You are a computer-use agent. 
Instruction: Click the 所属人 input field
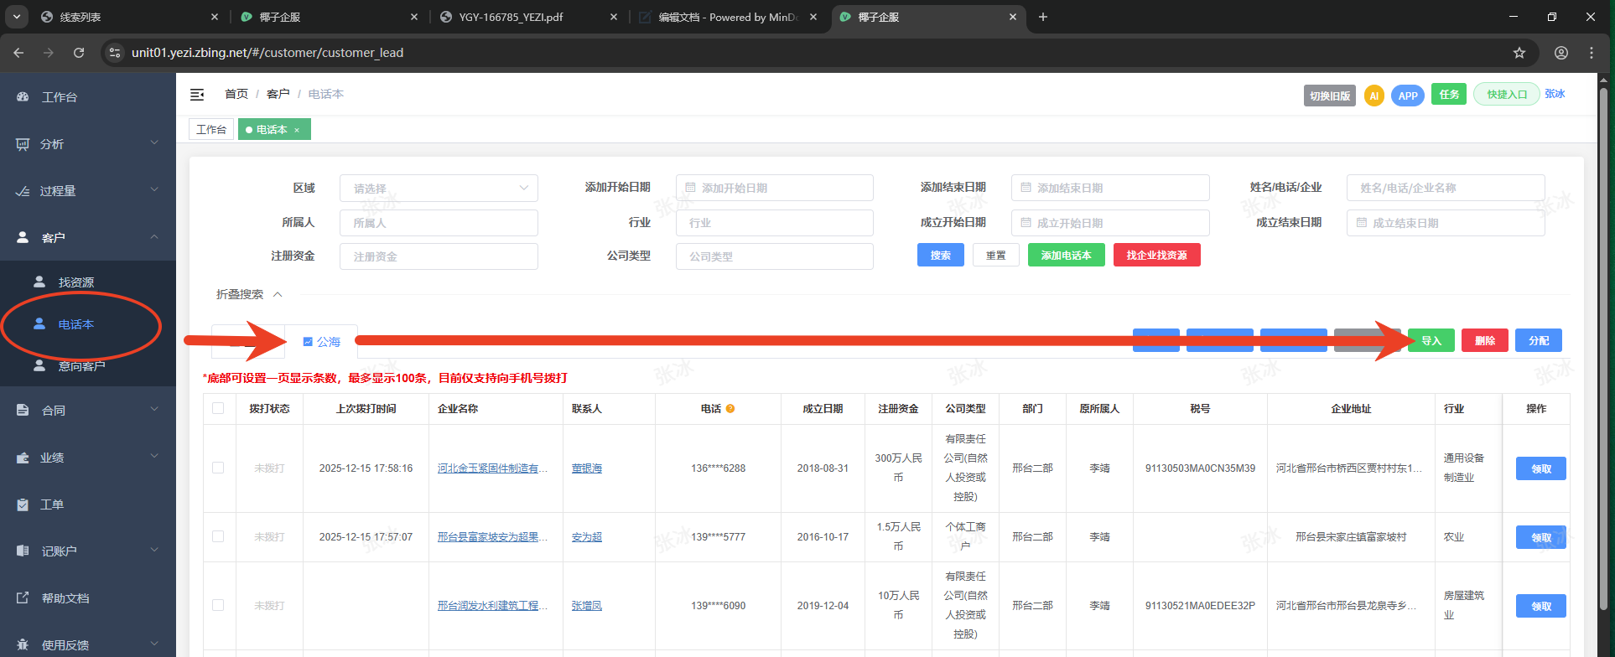[x=439, y=223]
